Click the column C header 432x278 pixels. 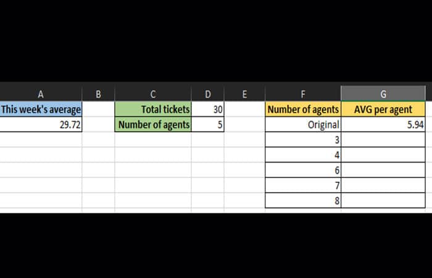tap(152, 94)
